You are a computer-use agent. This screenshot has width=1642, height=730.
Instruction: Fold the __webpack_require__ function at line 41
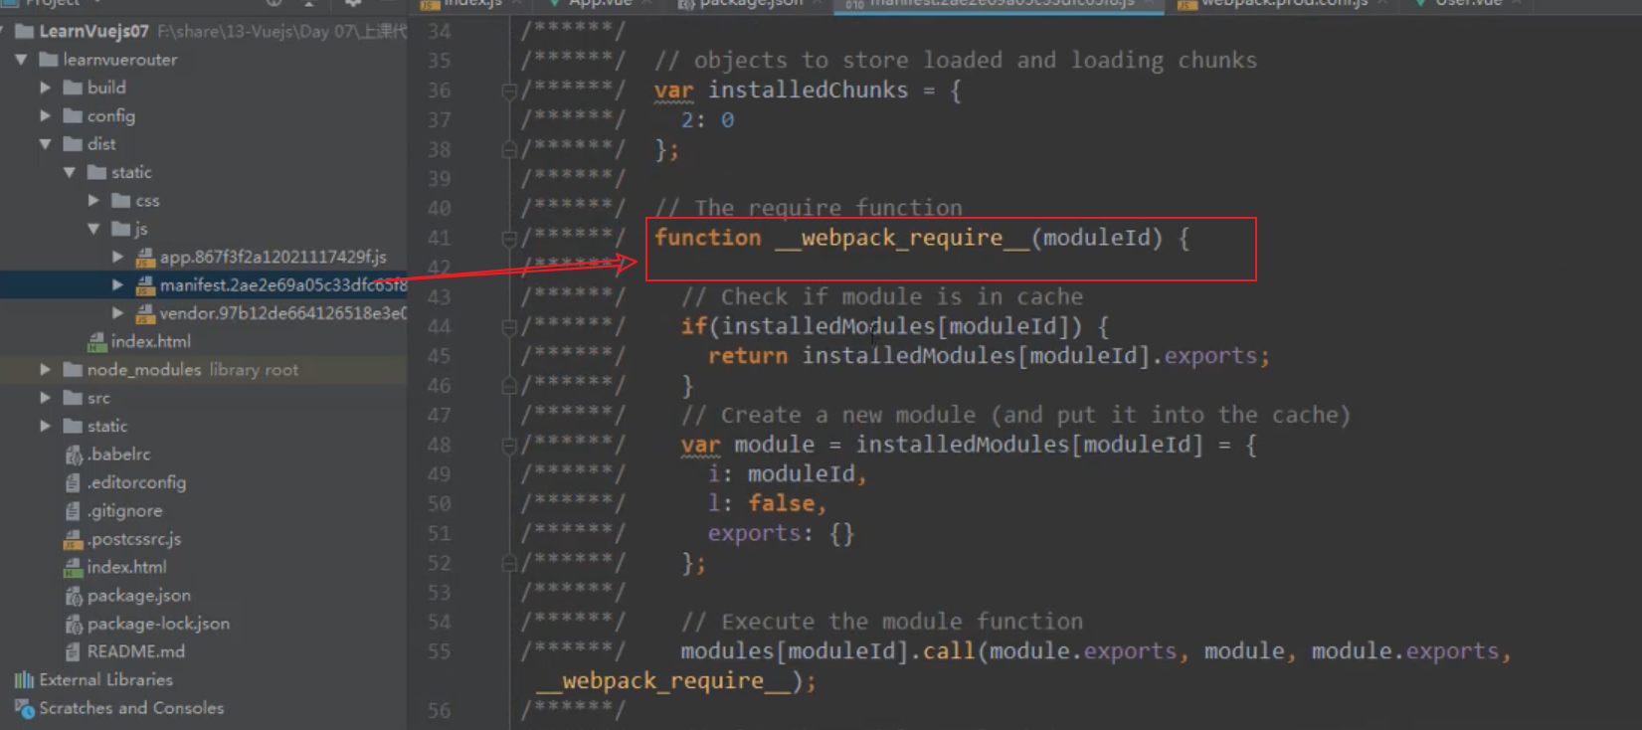(x=509, y=239)
